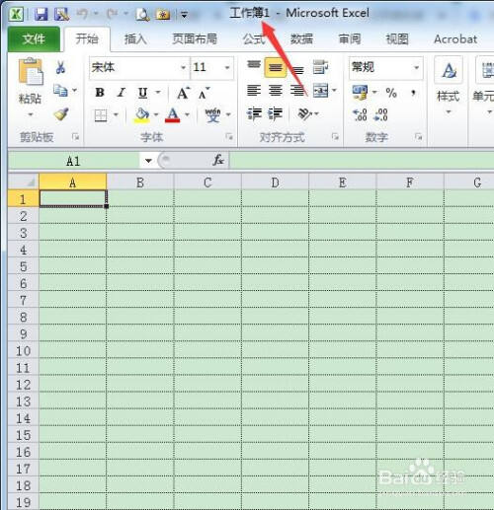The image size is (494, 510).
Task: Open the font name 宋体 dropdown
Action: click(183, 68)
